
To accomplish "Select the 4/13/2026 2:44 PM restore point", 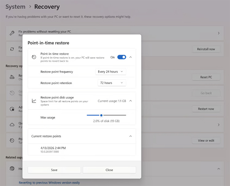I will (82, 149).
